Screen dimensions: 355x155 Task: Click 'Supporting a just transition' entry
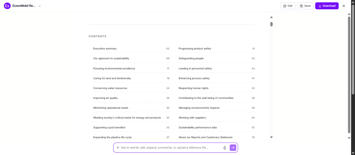point(109,128)
